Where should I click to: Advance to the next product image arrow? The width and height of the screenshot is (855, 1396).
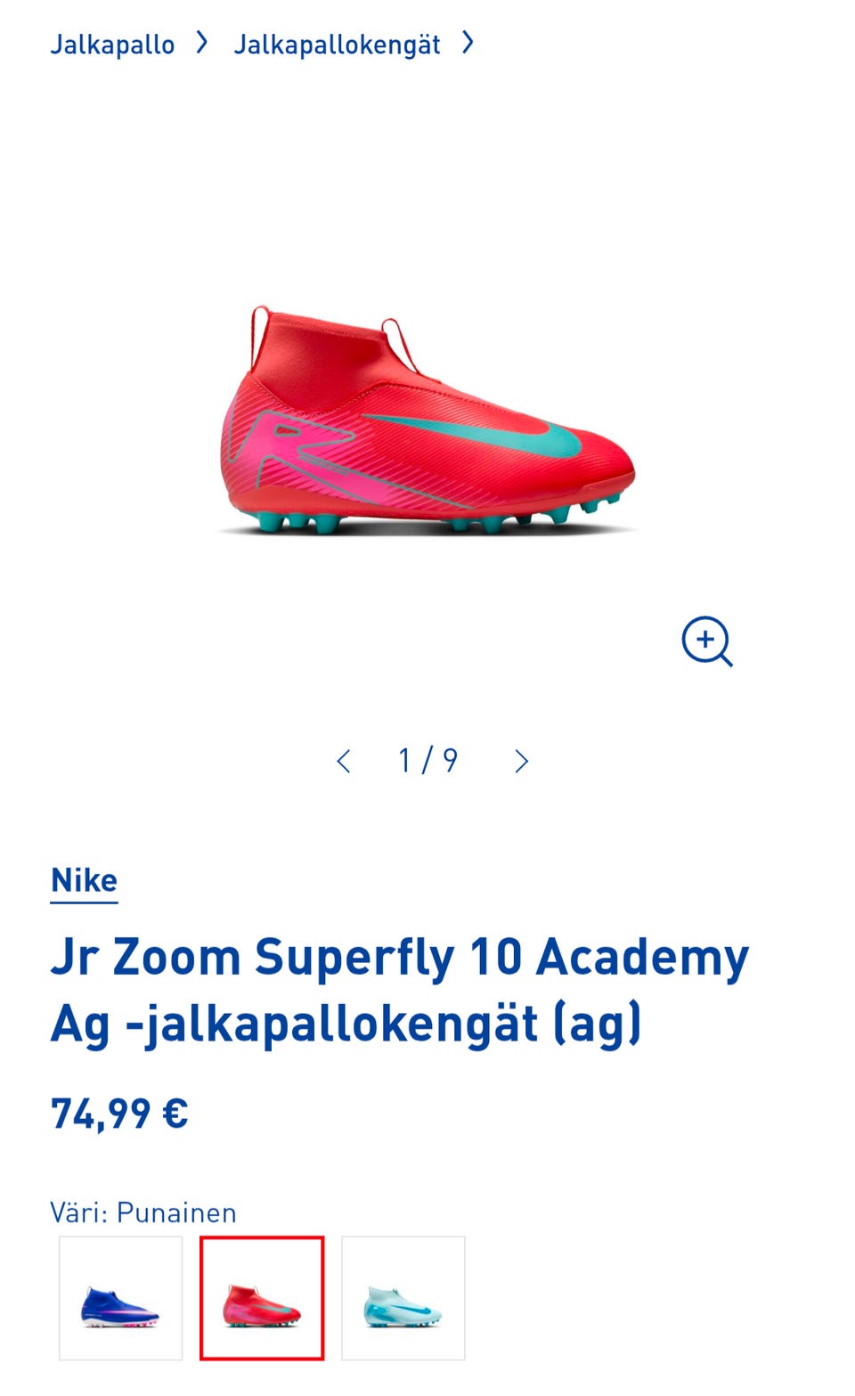pos(522,761)
